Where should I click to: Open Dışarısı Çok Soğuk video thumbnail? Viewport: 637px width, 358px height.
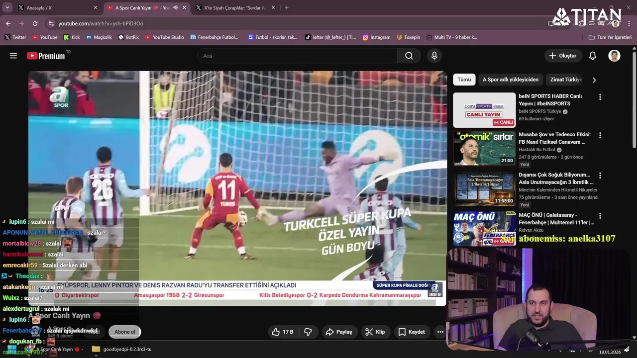484,188
